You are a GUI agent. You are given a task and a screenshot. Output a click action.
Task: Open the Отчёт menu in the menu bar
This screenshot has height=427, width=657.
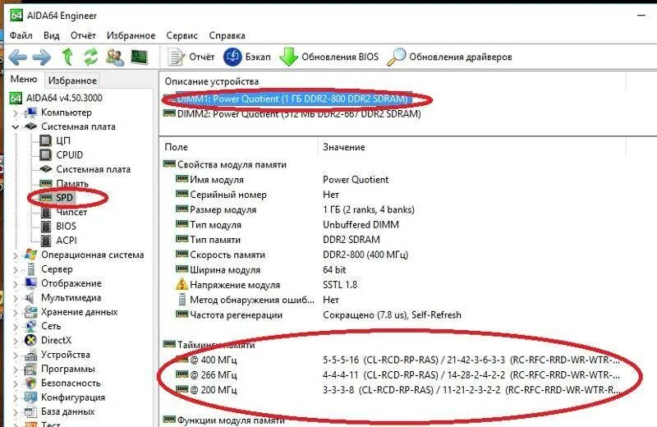[x=83, y=35]
